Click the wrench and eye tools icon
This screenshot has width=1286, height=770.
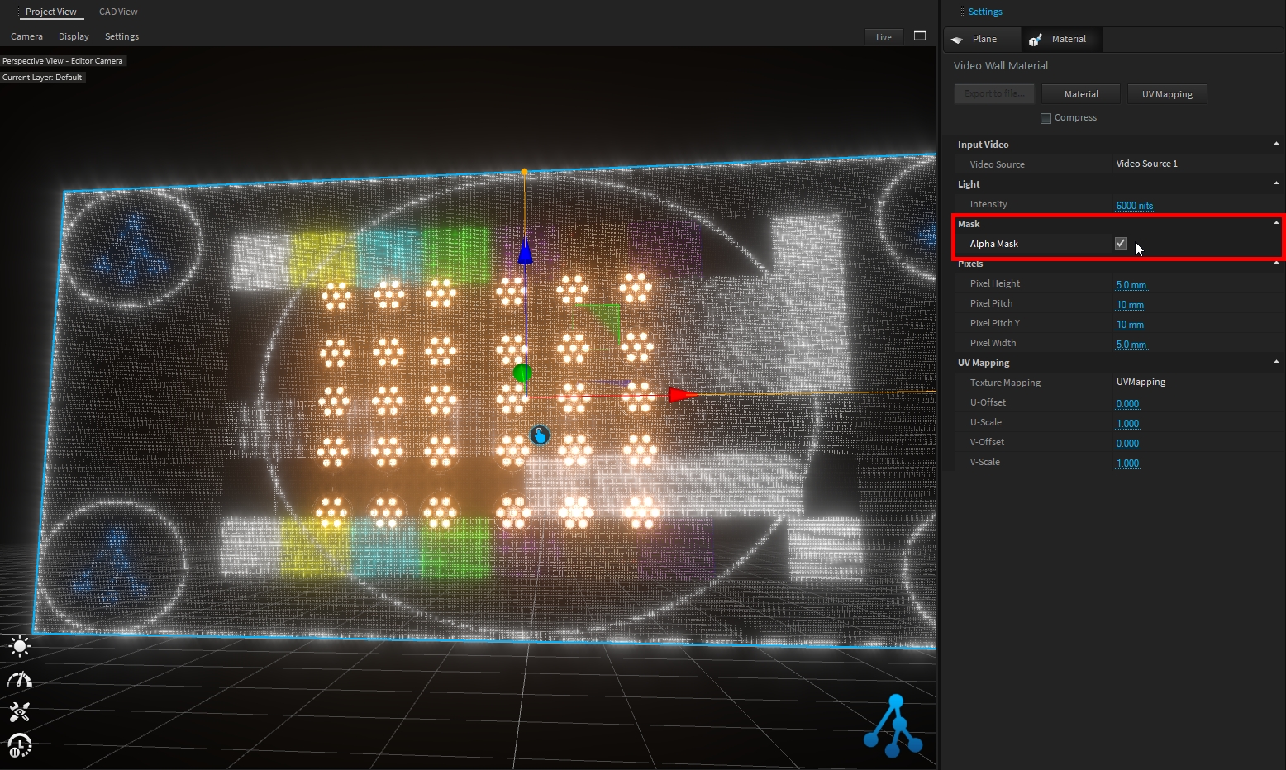click(19, 712)
